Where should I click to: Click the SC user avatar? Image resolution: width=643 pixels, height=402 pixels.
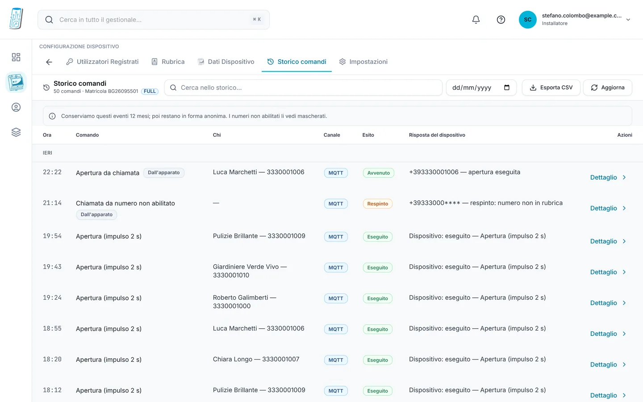pyautogui.click(x=528, y=20)
